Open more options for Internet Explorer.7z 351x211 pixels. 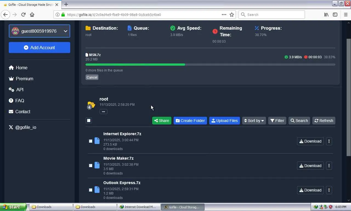pos(329,141)
